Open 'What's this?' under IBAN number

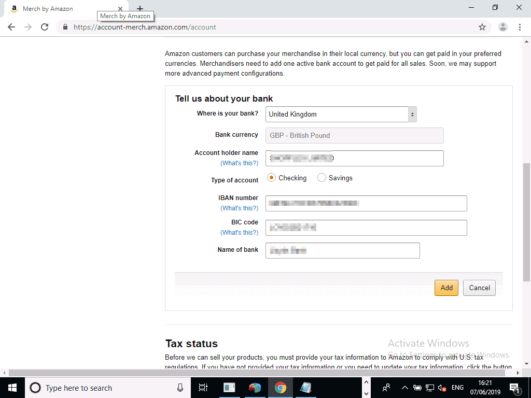(240, 208)
